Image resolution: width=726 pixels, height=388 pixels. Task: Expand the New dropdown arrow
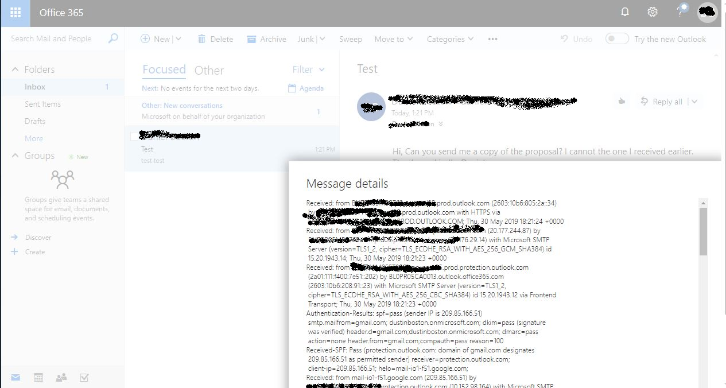pos(178,39)
